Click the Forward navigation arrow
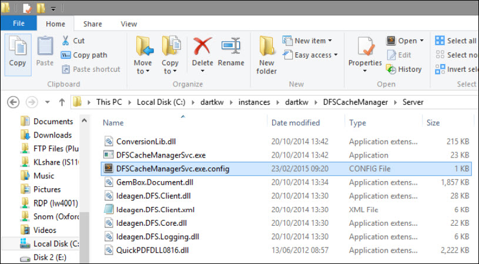479x264 pixels. 32,102
